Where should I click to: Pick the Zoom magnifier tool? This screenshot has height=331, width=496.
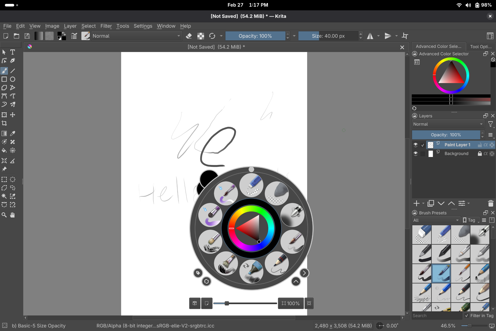pyautogui.click(x=4, y=215)
